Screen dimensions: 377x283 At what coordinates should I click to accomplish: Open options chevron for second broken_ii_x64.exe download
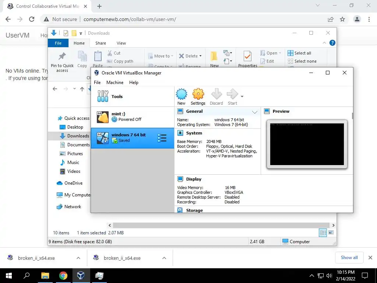(164, 258)
